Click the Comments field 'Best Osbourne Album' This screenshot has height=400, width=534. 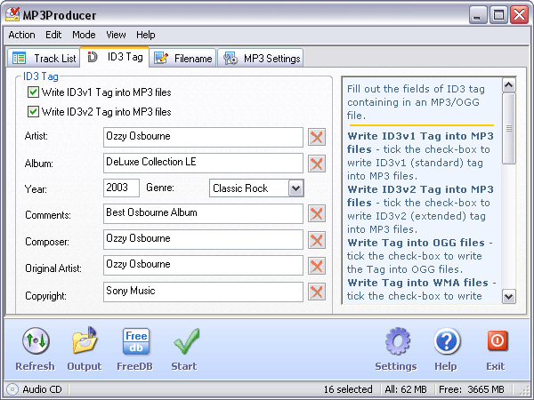[x=203, y=213]
